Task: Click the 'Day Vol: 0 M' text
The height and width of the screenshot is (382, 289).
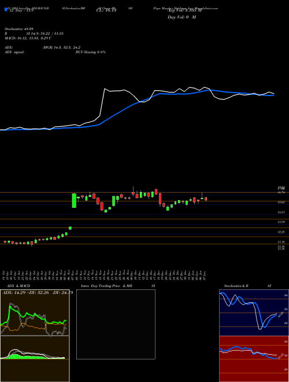Action: pos(181,17)
